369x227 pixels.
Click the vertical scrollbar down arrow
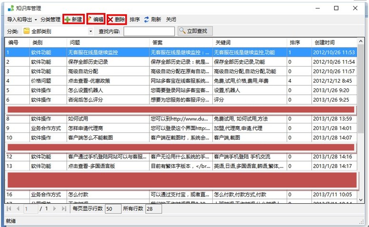point(360,200)
